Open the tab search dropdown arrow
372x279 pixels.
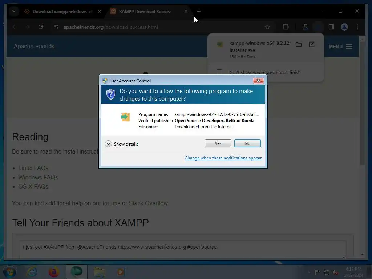[x=14, y=11]
